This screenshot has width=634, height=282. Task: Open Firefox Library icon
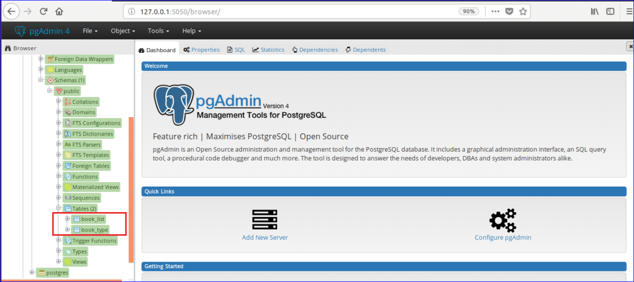pos(595,11)
